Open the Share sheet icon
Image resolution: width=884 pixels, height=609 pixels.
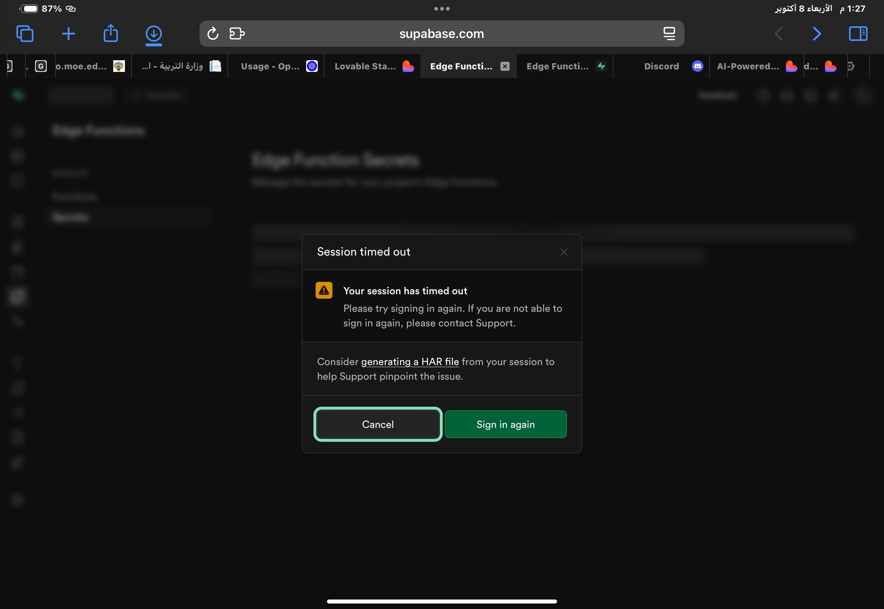(111, 33)
